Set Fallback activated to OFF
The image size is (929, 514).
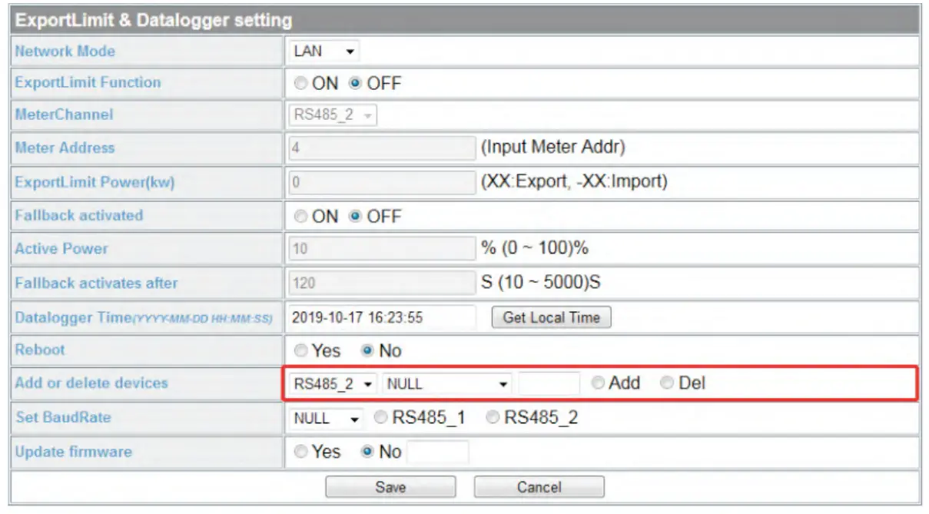pyautogui.click(x=355, y=217)
